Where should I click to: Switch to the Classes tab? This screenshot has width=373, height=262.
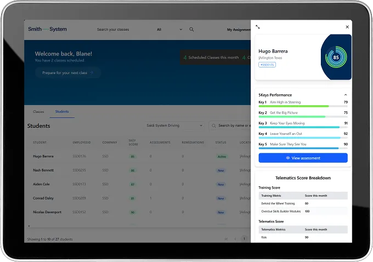click(x=38, y=112)
